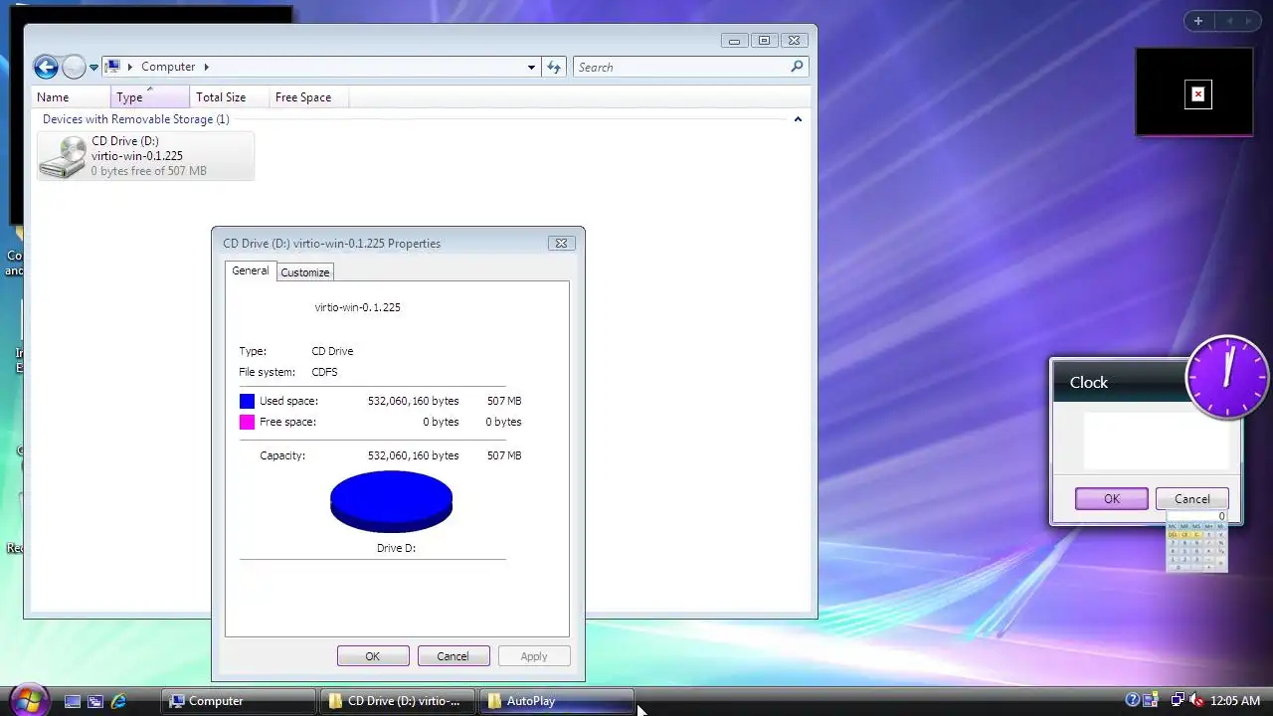1273x716 pixels.
Task: Click OK in the Clock dialog
Action: [1112, 499]
